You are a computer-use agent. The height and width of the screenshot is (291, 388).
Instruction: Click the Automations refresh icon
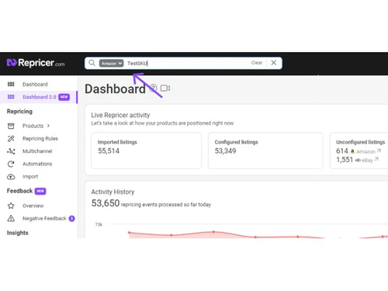(11, 164)
